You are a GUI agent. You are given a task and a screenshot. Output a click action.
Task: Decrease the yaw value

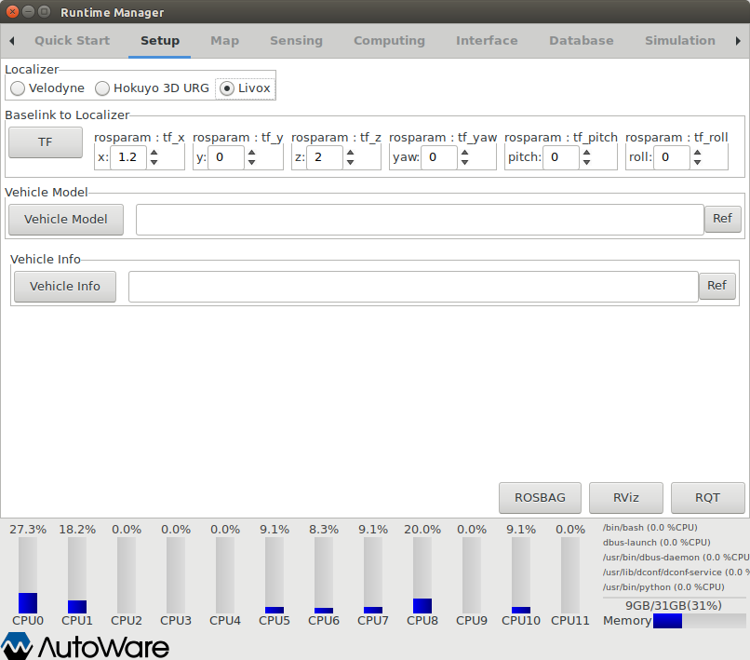coord(464,162)
